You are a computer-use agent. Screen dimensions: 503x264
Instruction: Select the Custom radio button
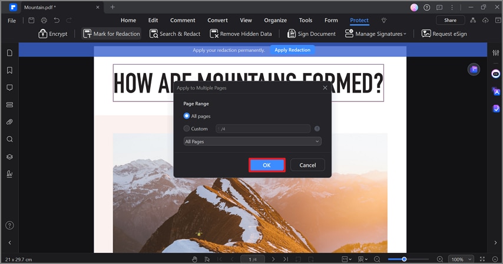click(x=186, y=128)
